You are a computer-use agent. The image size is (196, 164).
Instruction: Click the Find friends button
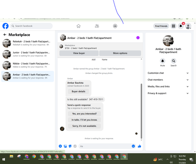[161, 26]
